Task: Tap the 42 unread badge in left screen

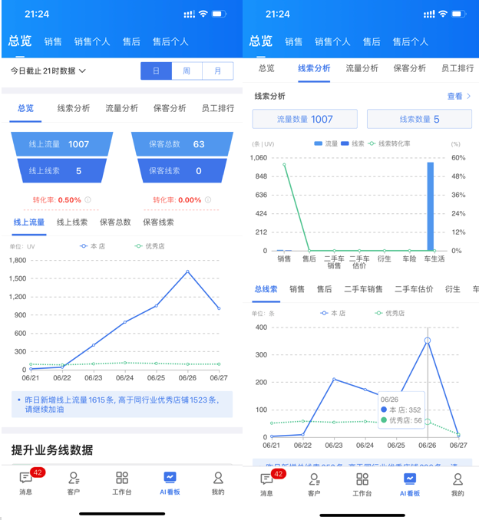Action: tap(38, 472)
